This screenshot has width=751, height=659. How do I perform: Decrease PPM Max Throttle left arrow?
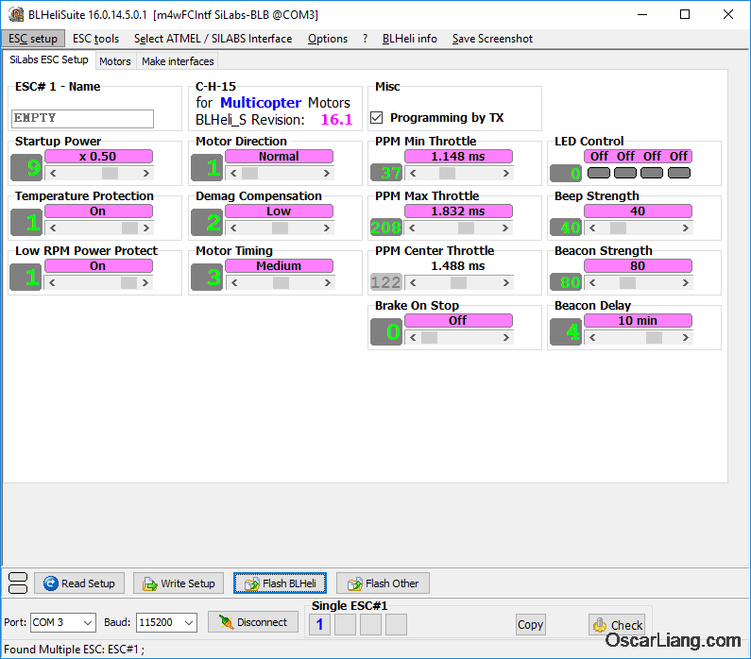(413, 228)
